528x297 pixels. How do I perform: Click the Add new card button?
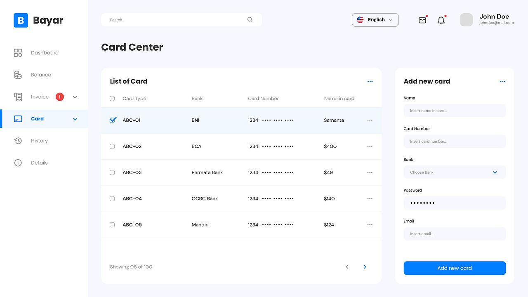455,268
